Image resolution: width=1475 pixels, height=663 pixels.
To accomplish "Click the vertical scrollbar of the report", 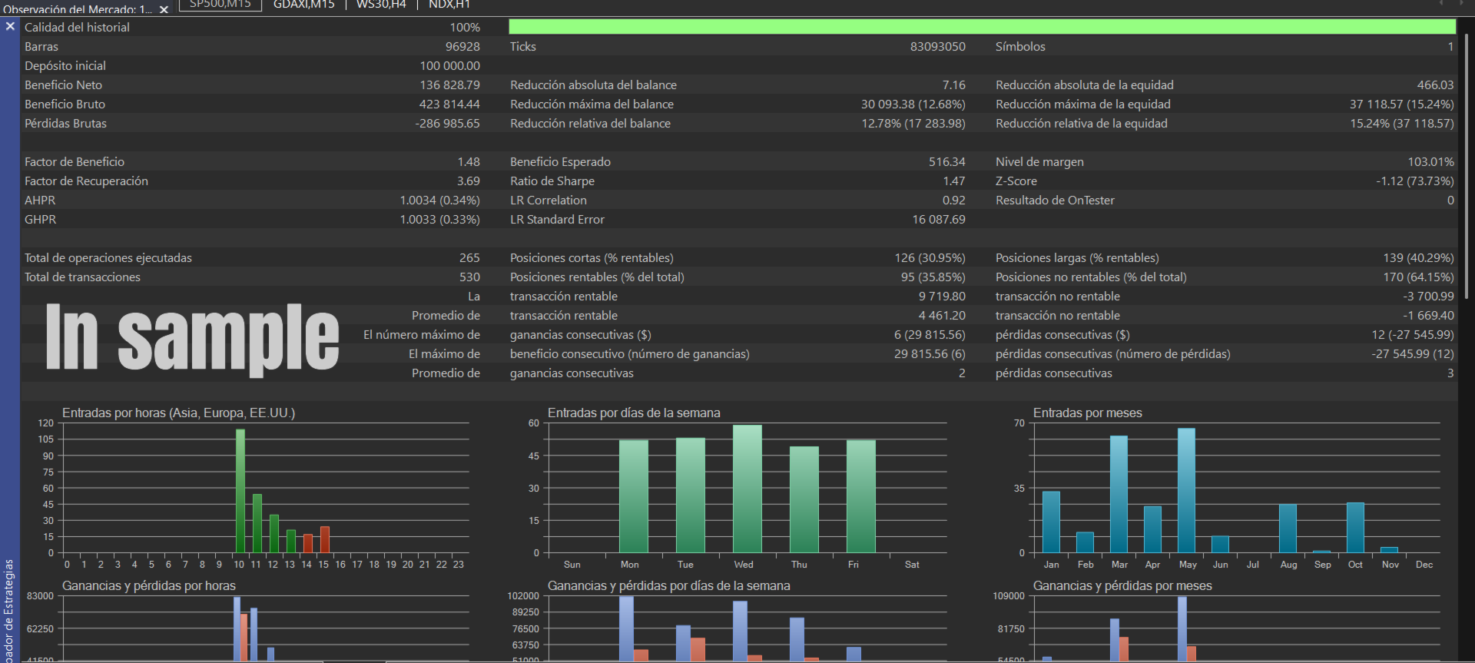I will click(1466, 165).
